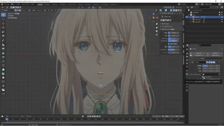
Task: Toggle camera view gizmo icon
Action: click(157, 31)
